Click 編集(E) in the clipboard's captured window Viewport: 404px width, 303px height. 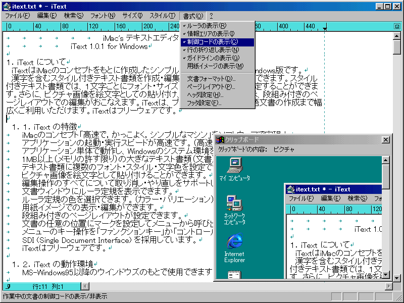click(331, 198)
